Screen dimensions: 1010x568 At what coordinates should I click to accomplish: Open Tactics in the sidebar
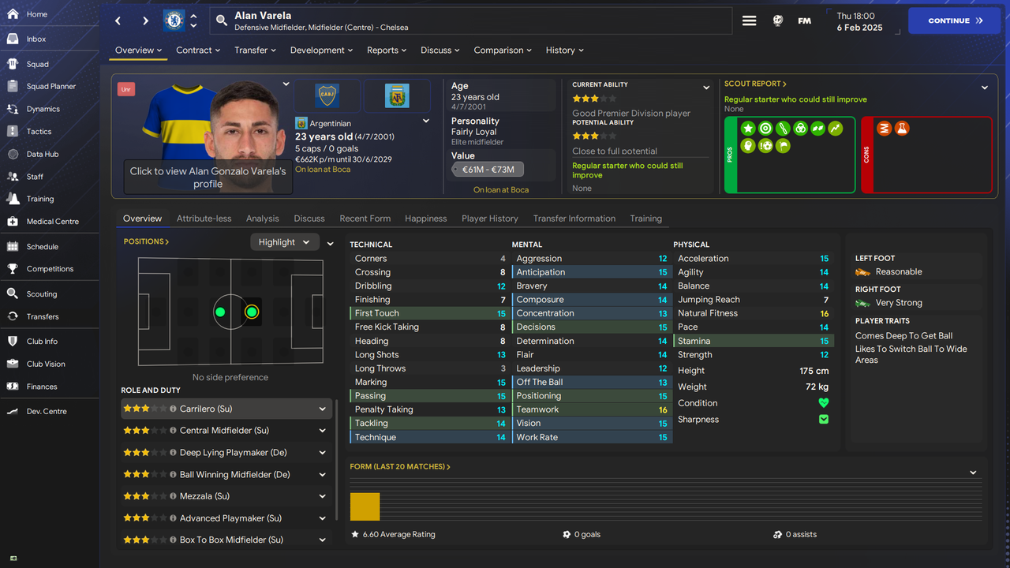click(39, 132)
